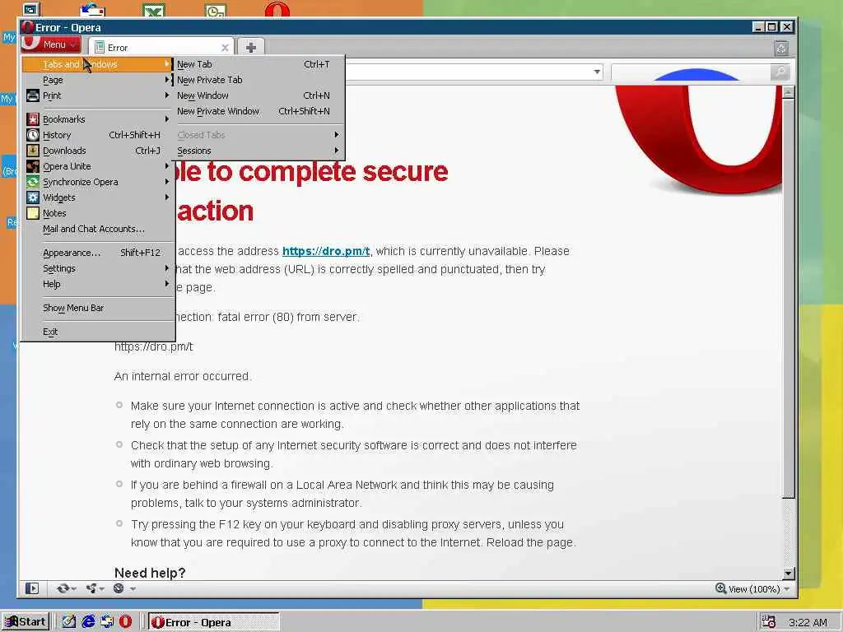Expand Bookmarks submenu arrow
Viewport: 843px width, 632px height.
click(166, 118)
